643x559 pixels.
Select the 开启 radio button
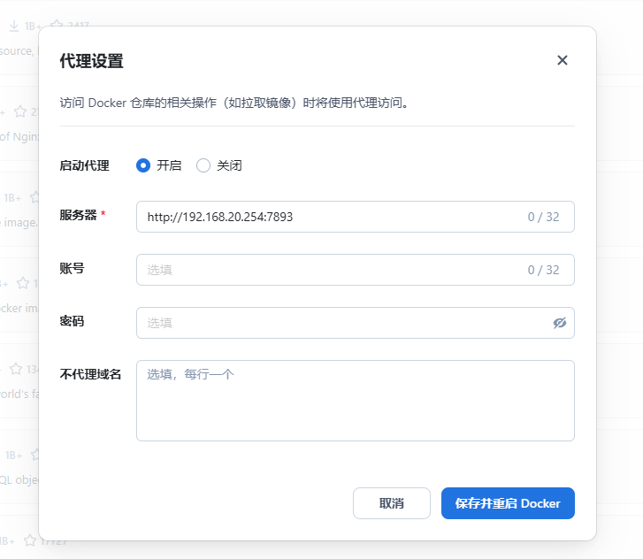[143, 165]
